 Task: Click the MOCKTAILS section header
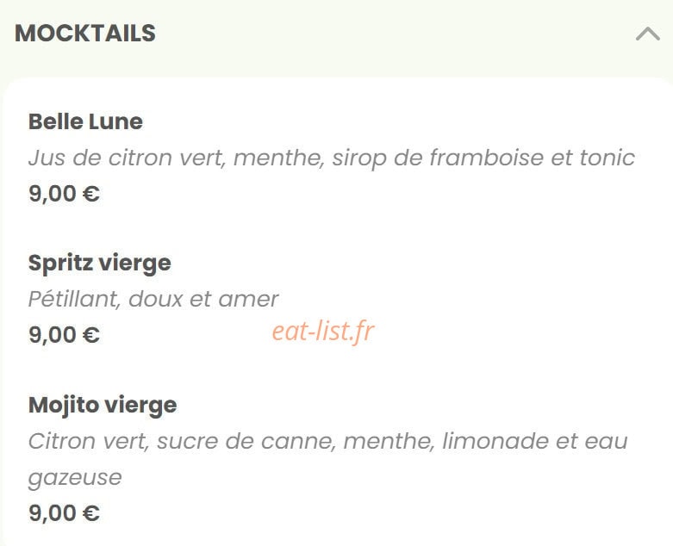pyautogui.click(x=85, y=33)
